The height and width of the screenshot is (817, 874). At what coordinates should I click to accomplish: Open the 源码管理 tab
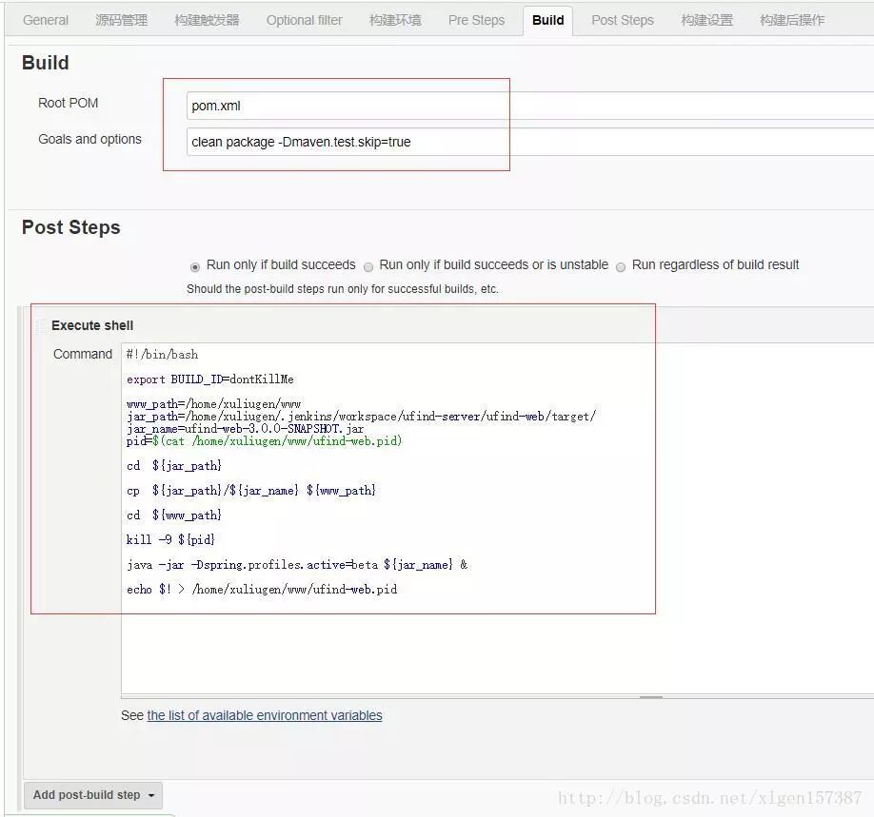(121, 21)
